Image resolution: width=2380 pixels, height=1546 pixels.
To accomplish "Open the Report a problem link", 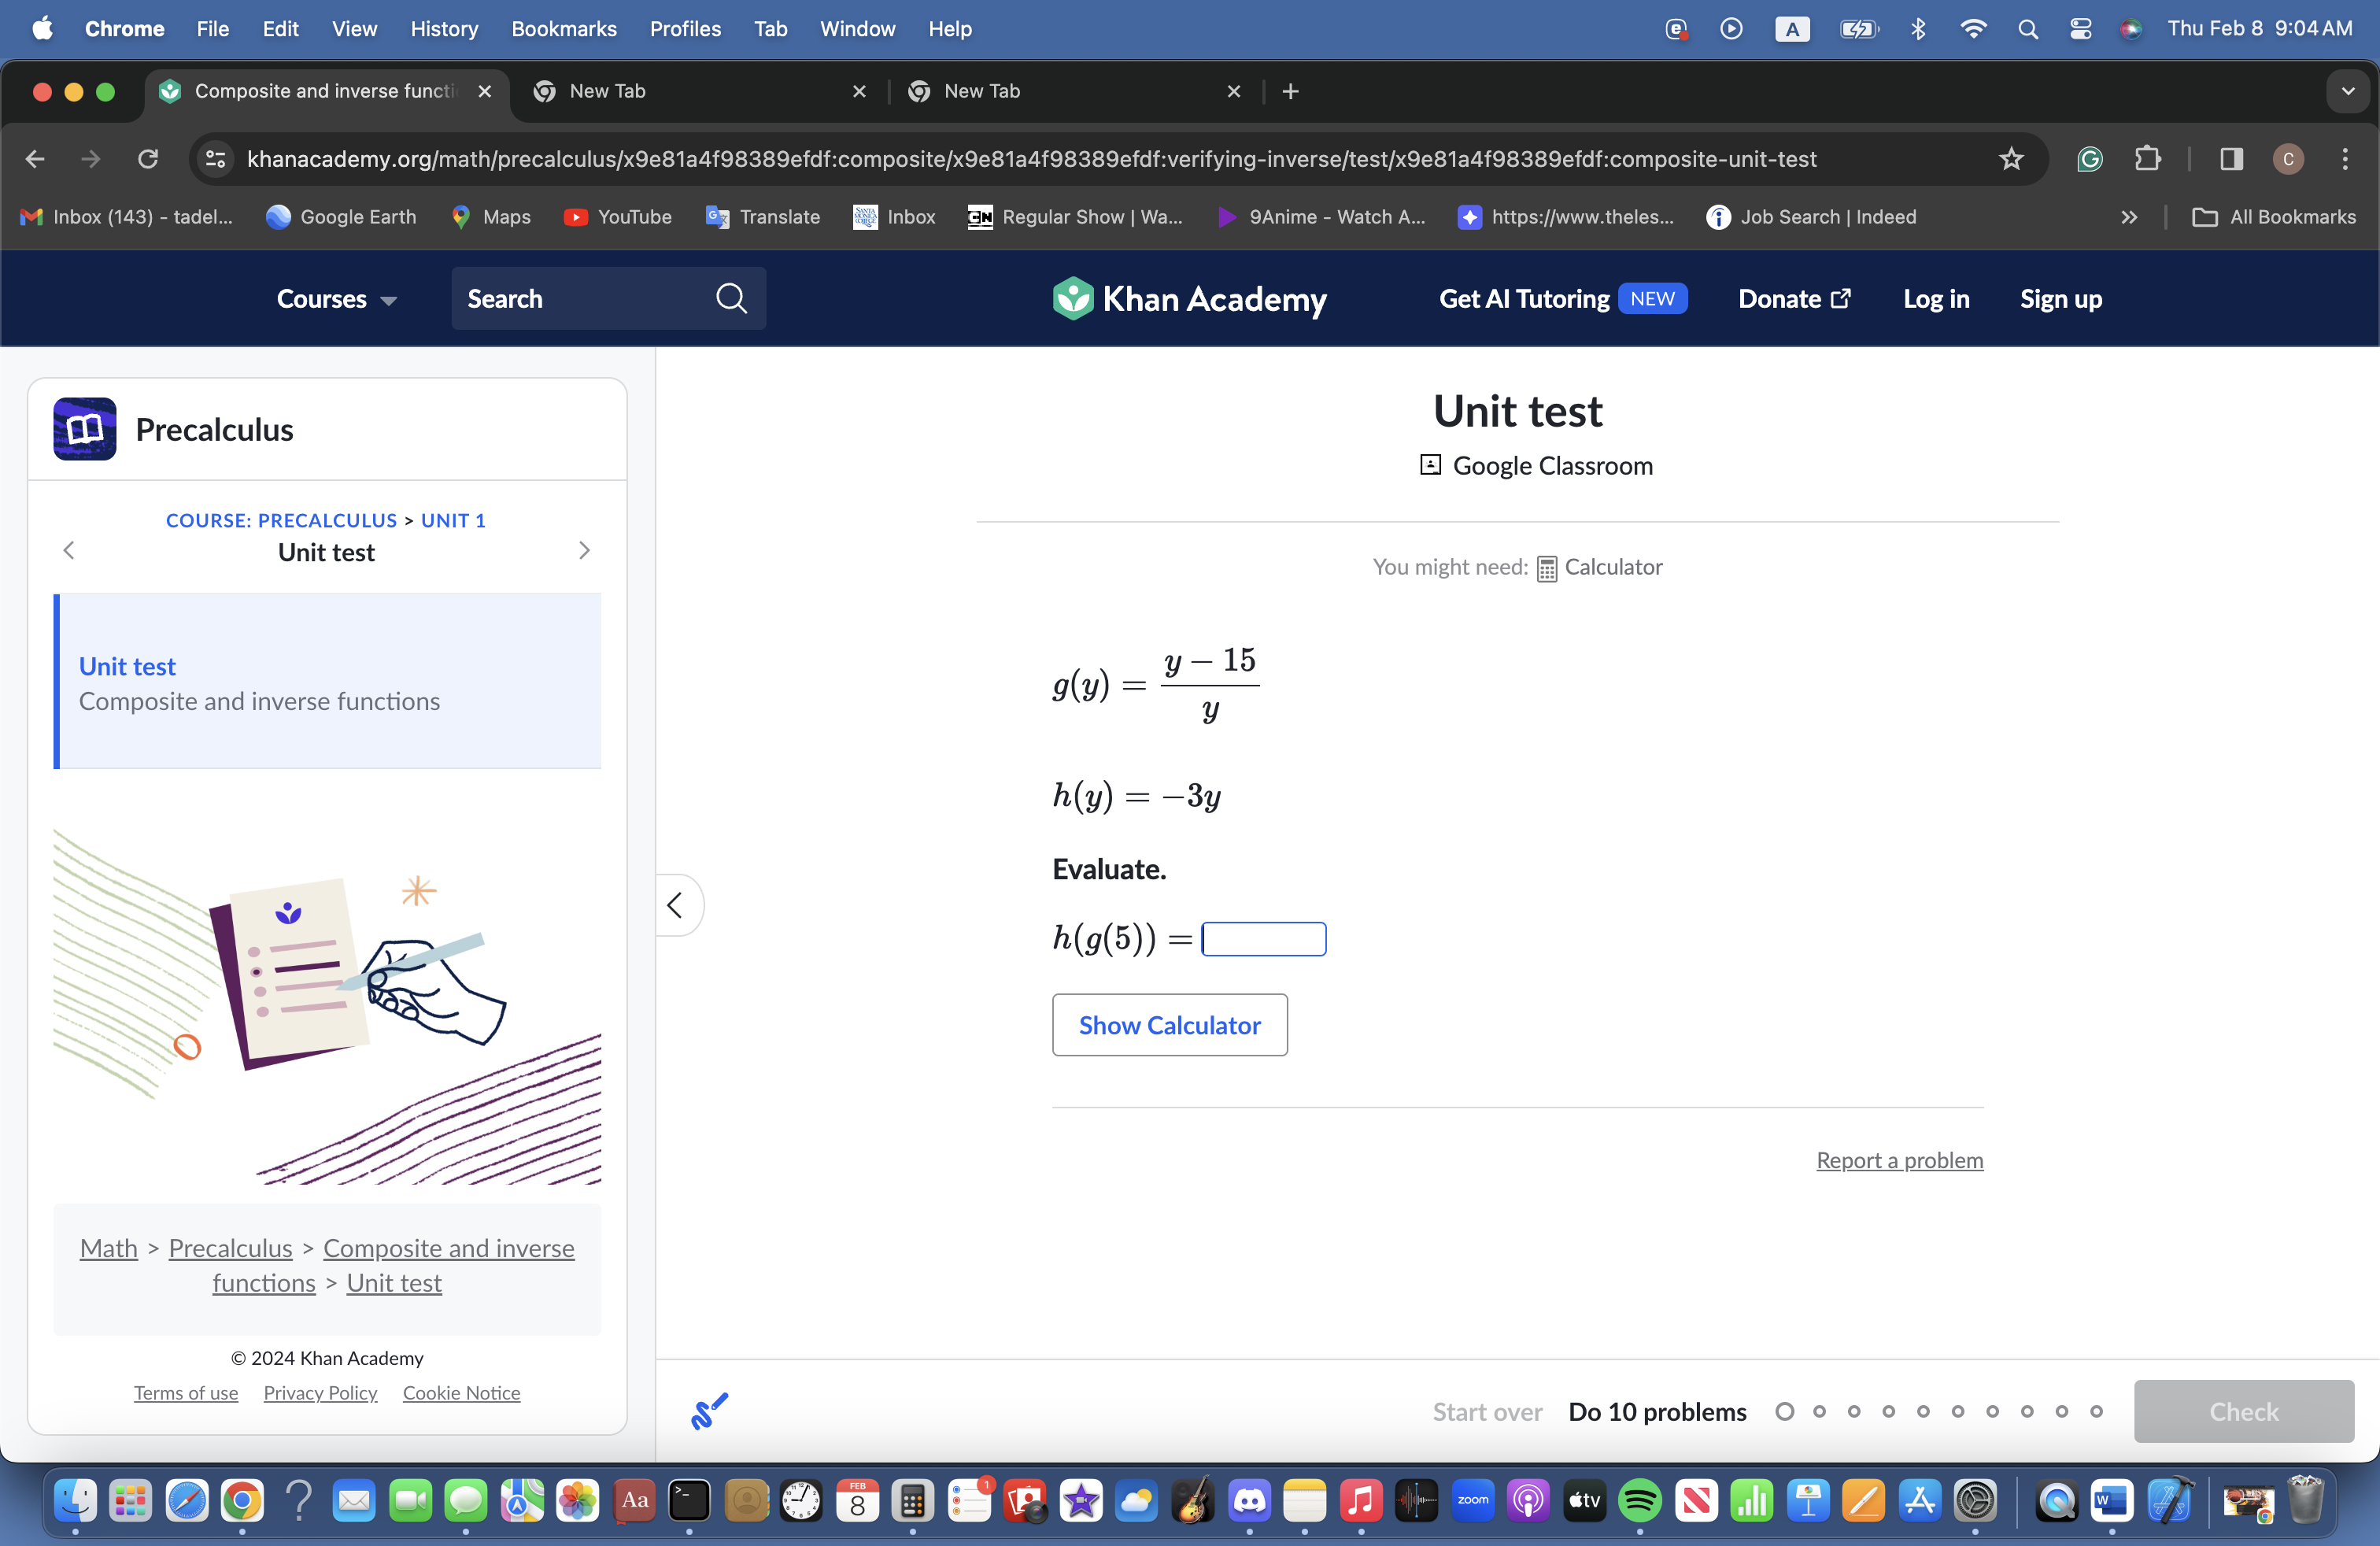I will click(x=1899, y=1160).
